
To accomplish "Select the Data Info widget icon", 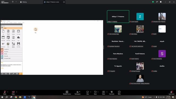I will [x=13, y=37].
